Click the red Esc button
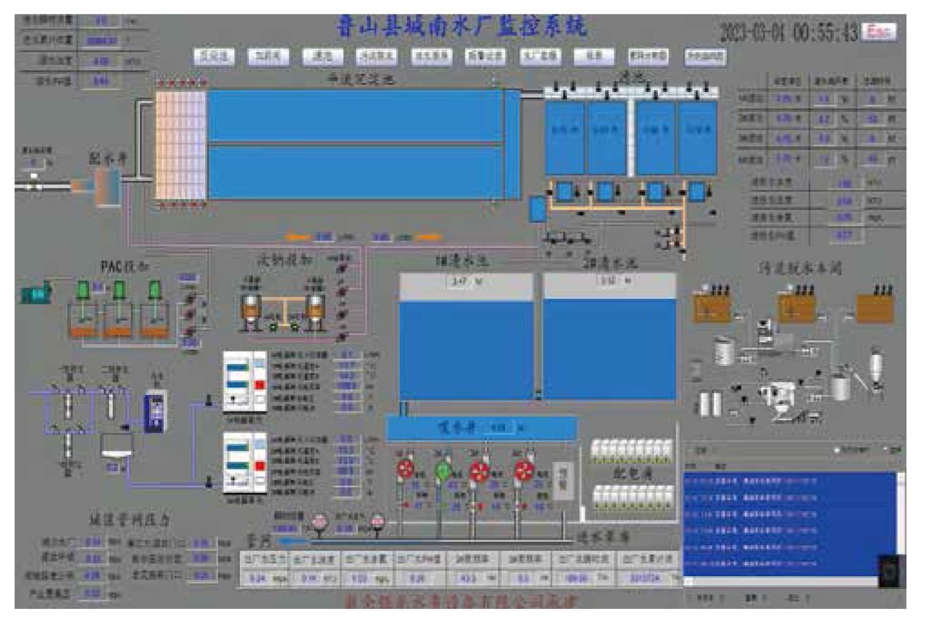The height and width of the screenshot is (621, 927). 879,32
